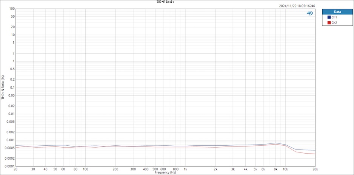This screenshot has width=354, height=175.
Task: Click the 1k tick on the frequency axis
Action: (x=185, y=169)
